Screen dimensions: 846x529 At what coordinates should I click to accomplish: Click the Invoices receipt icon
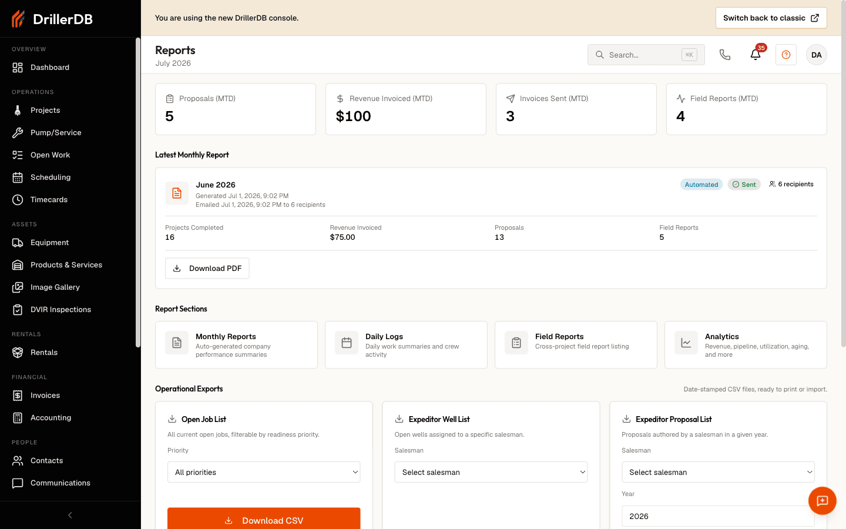(18, 396)
